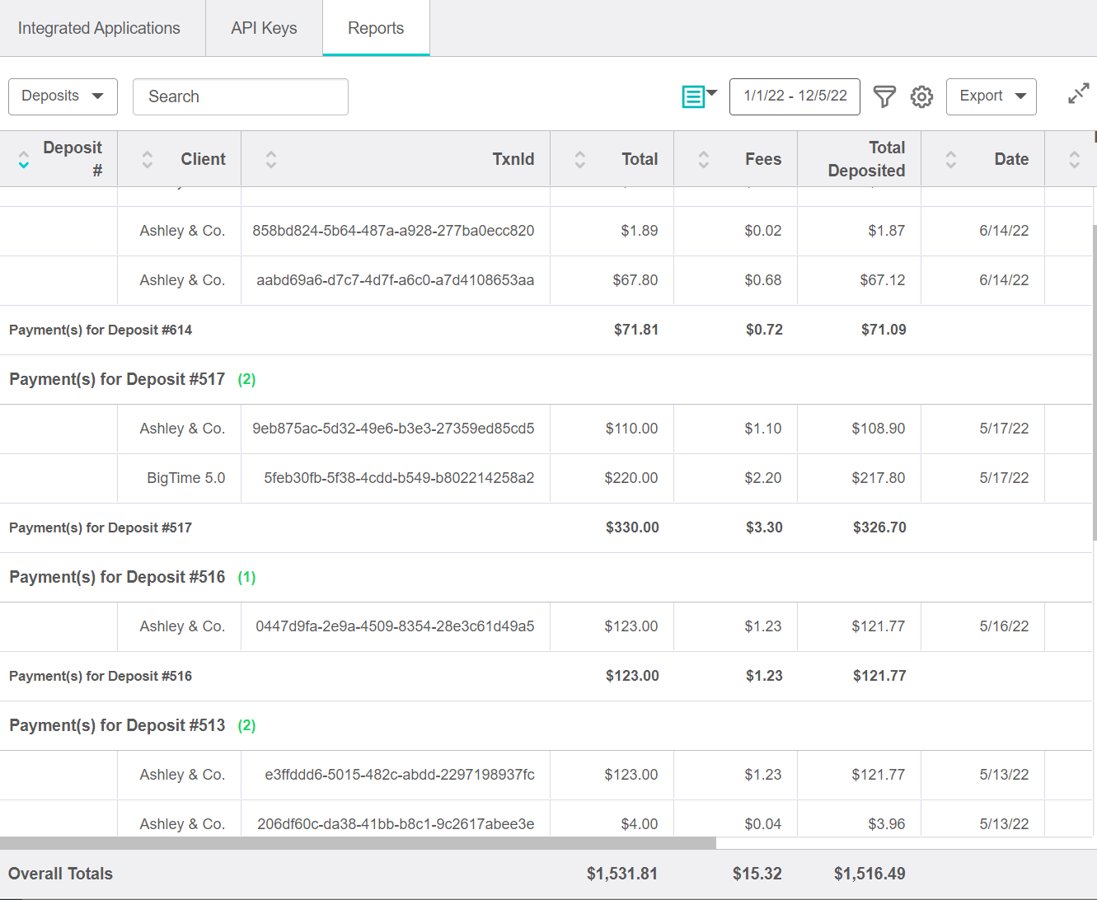The image size is (1097, 900).
Task: Click the horizontal scrollbar thumb
Action: [x=358, y=843]
